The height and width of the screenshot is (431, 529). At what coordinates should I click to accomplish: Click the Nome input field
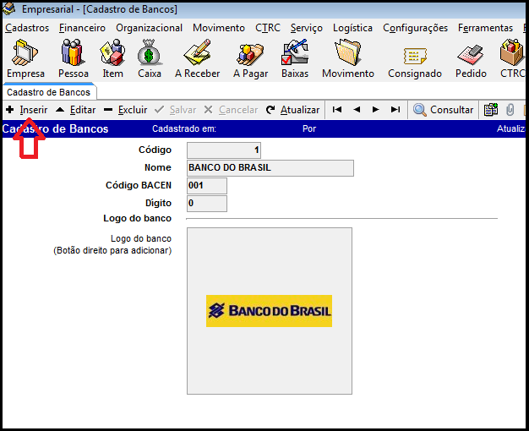(270, 168)
